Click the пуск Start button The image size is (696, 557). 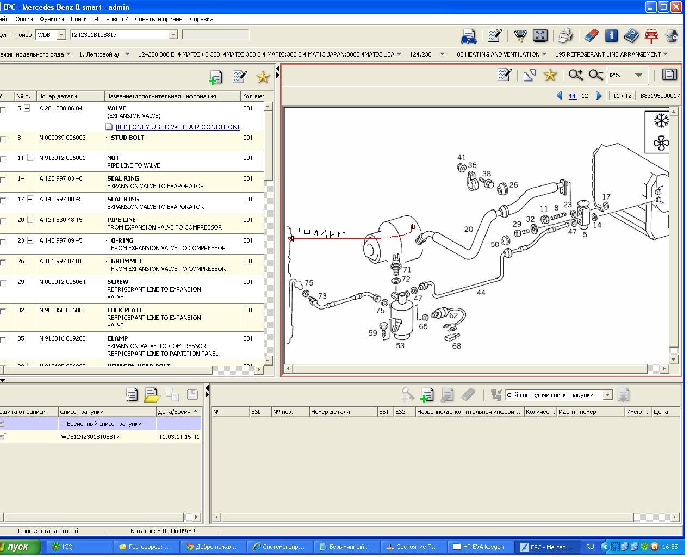[x=20, y=547]
